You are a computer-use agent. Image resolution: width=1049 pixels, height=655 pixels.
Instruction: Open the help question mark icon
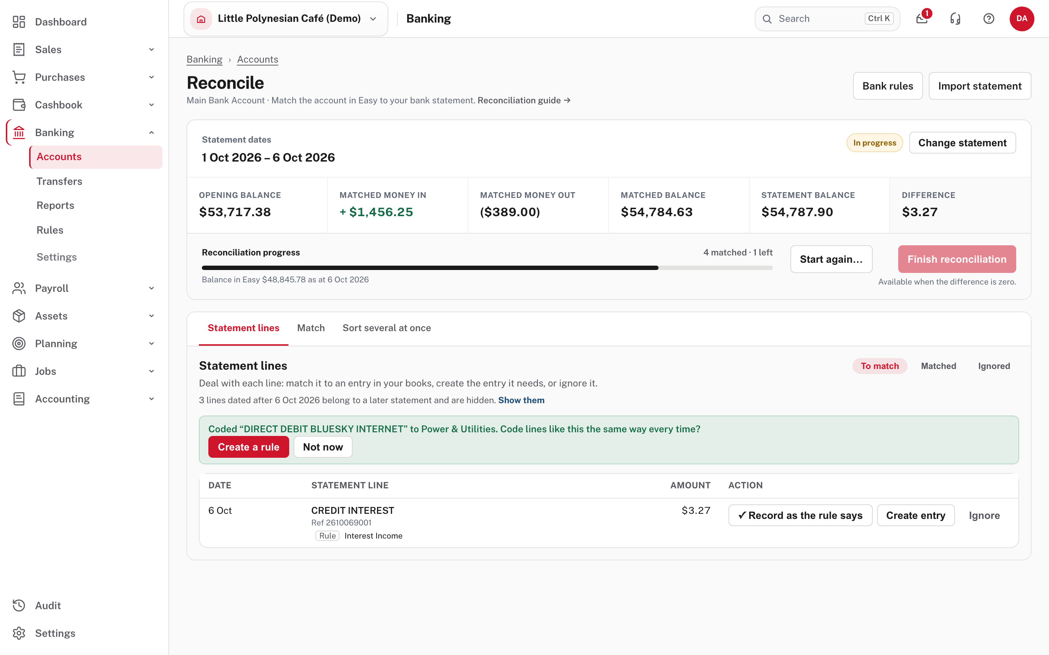pos(989,19)
